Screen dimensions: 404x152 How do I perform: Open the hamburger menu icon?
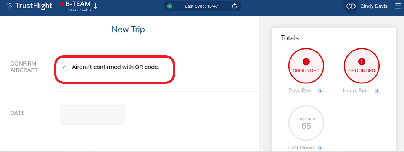click(x=398, y=6)
